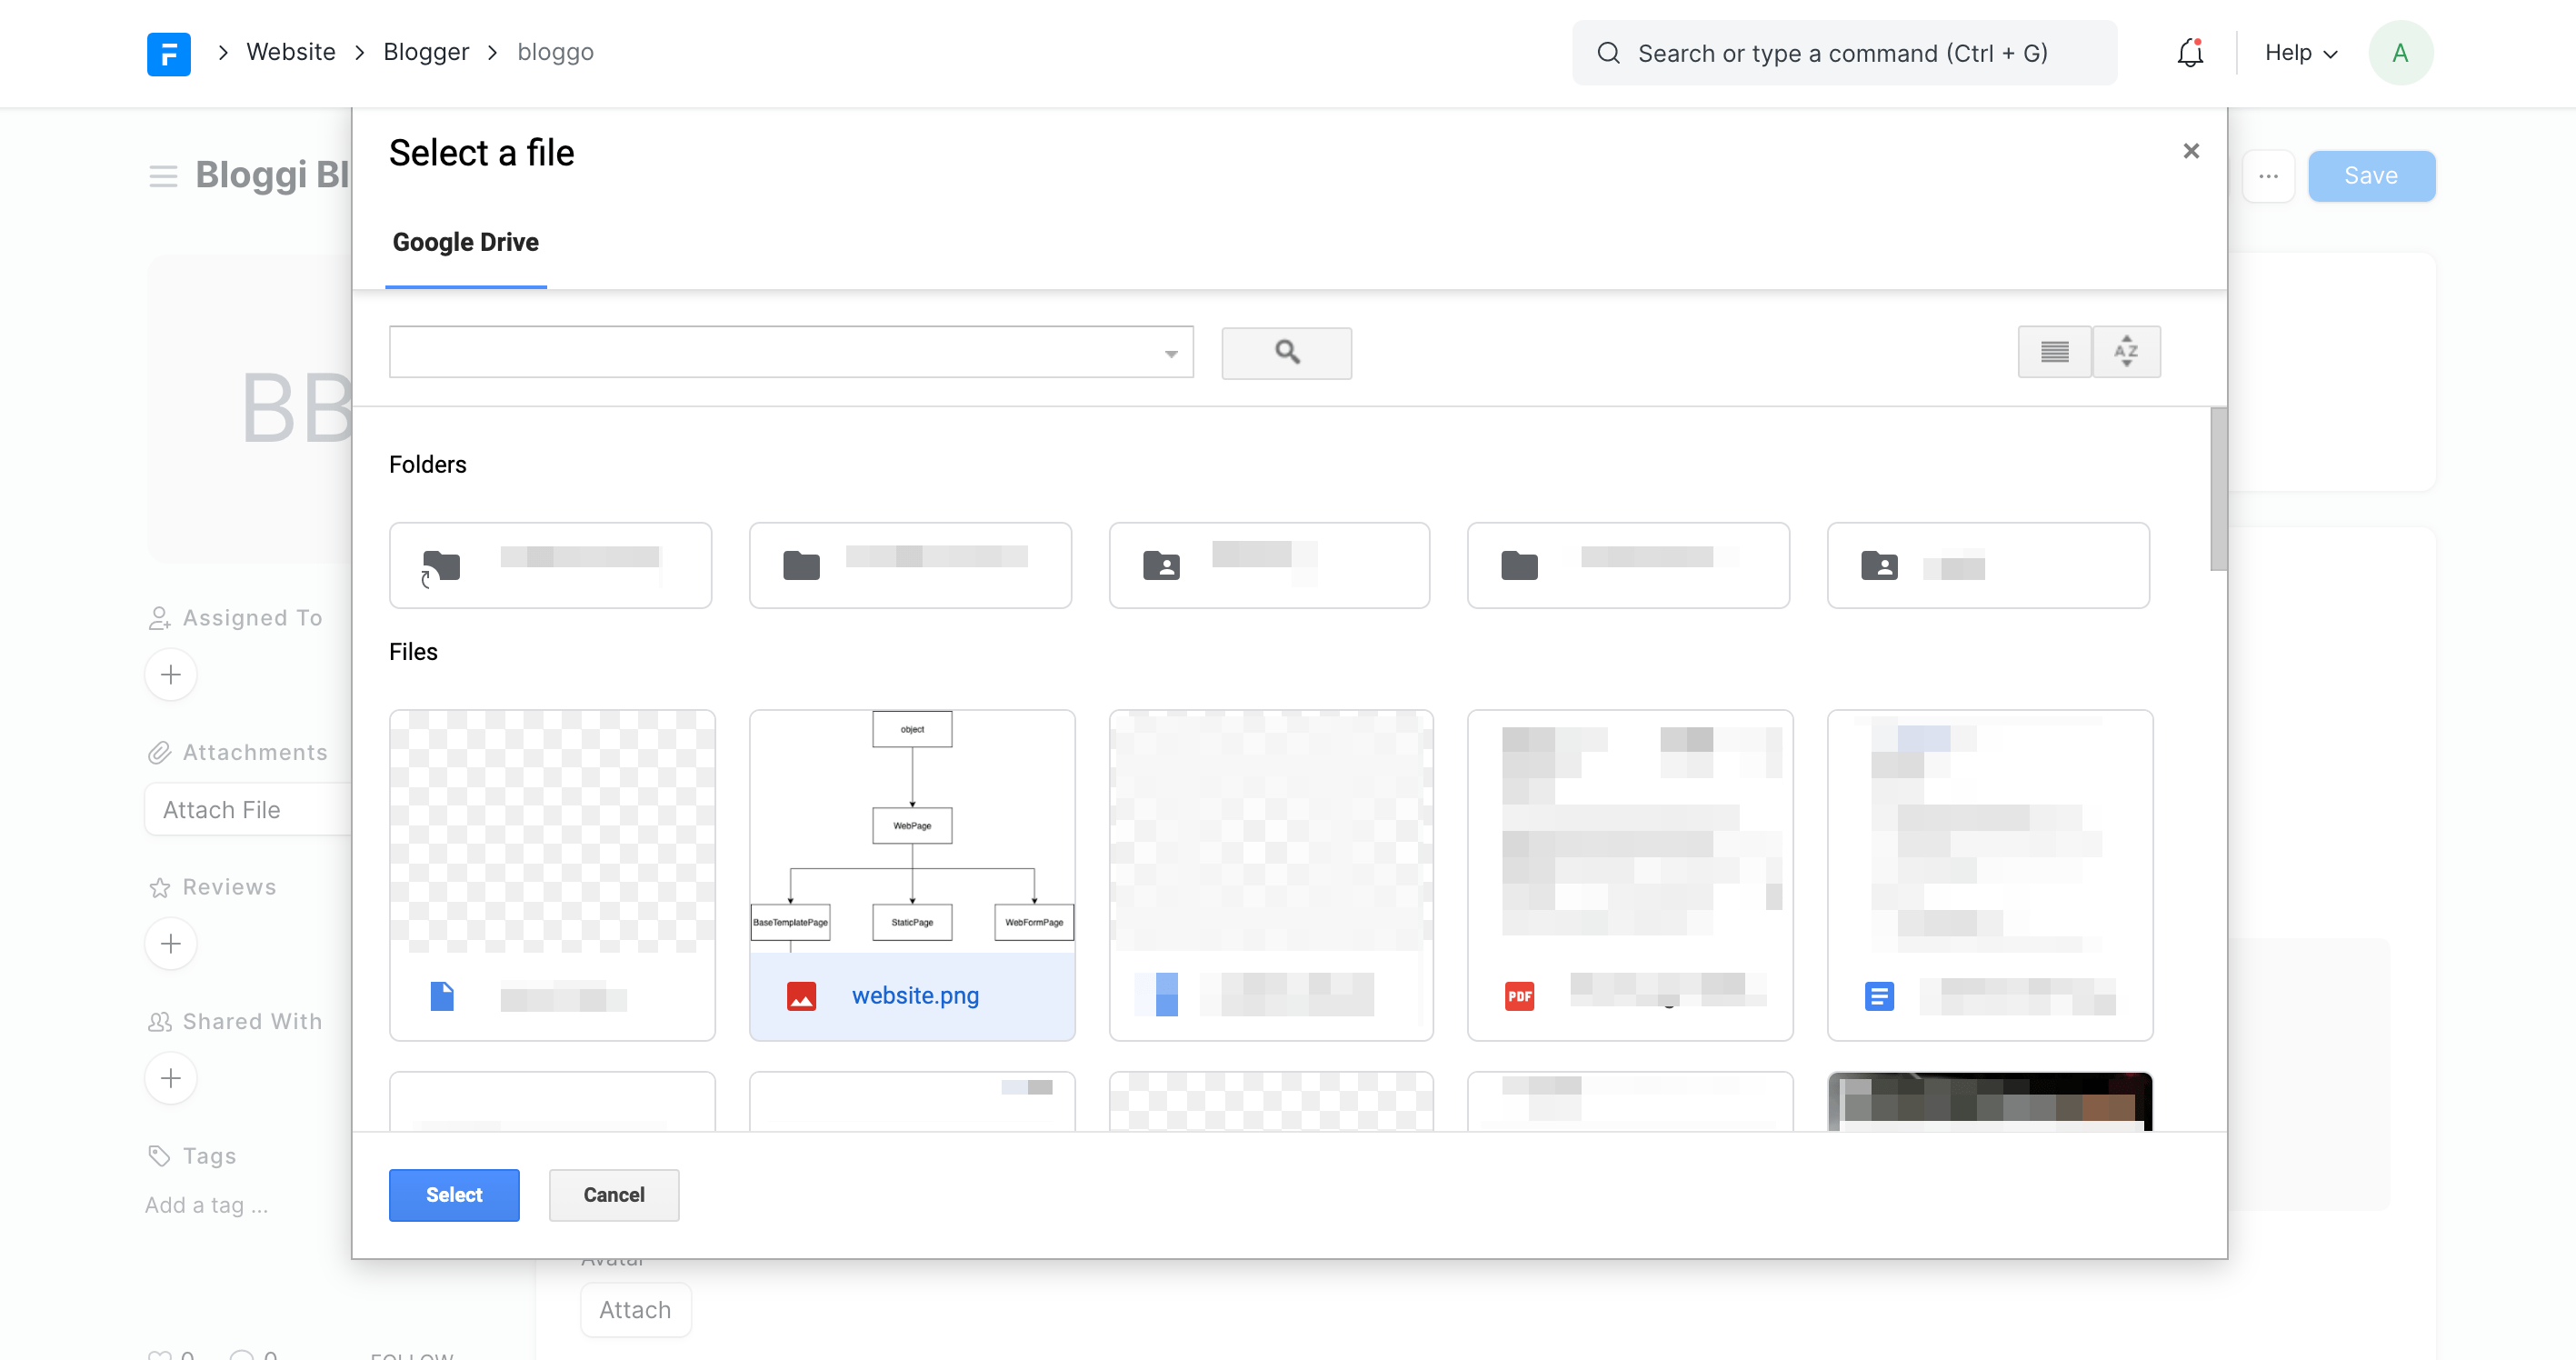Image resolution: width=2576 pixels, height=1360 pixels.
Task: Click the PDF icon on the file card
Action: click(1519, 995)
